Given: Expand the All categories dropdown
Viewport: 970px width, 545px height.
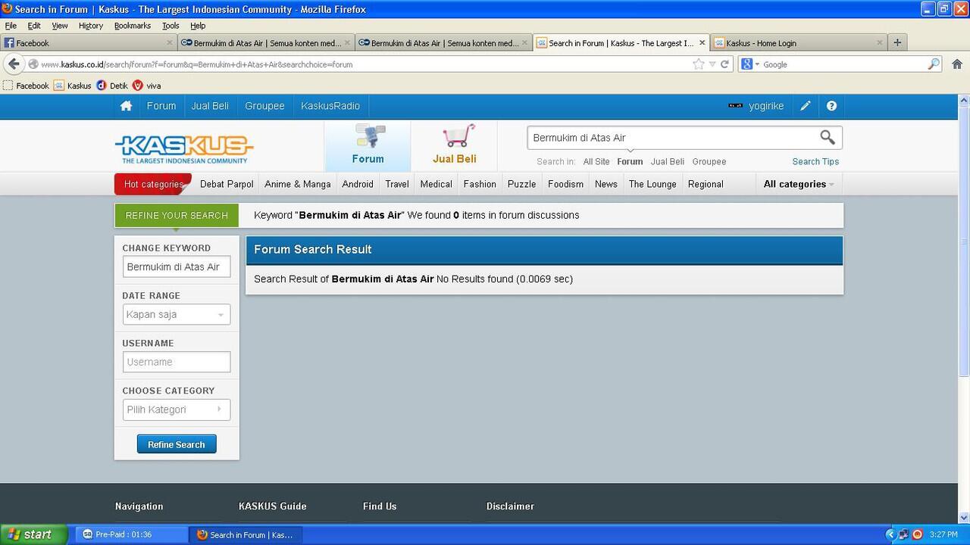Looking at the screenshot, I should [x=799, y=184].
